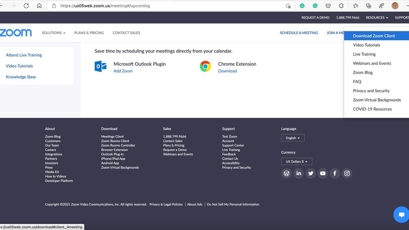Open the Instagram icon in the footer

[x=347, y=173]
